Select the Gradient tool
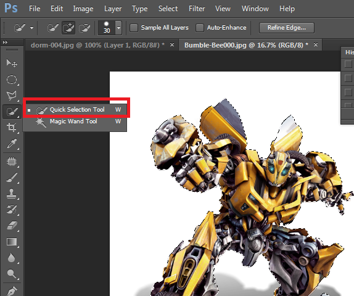 (x=12, y=242)
